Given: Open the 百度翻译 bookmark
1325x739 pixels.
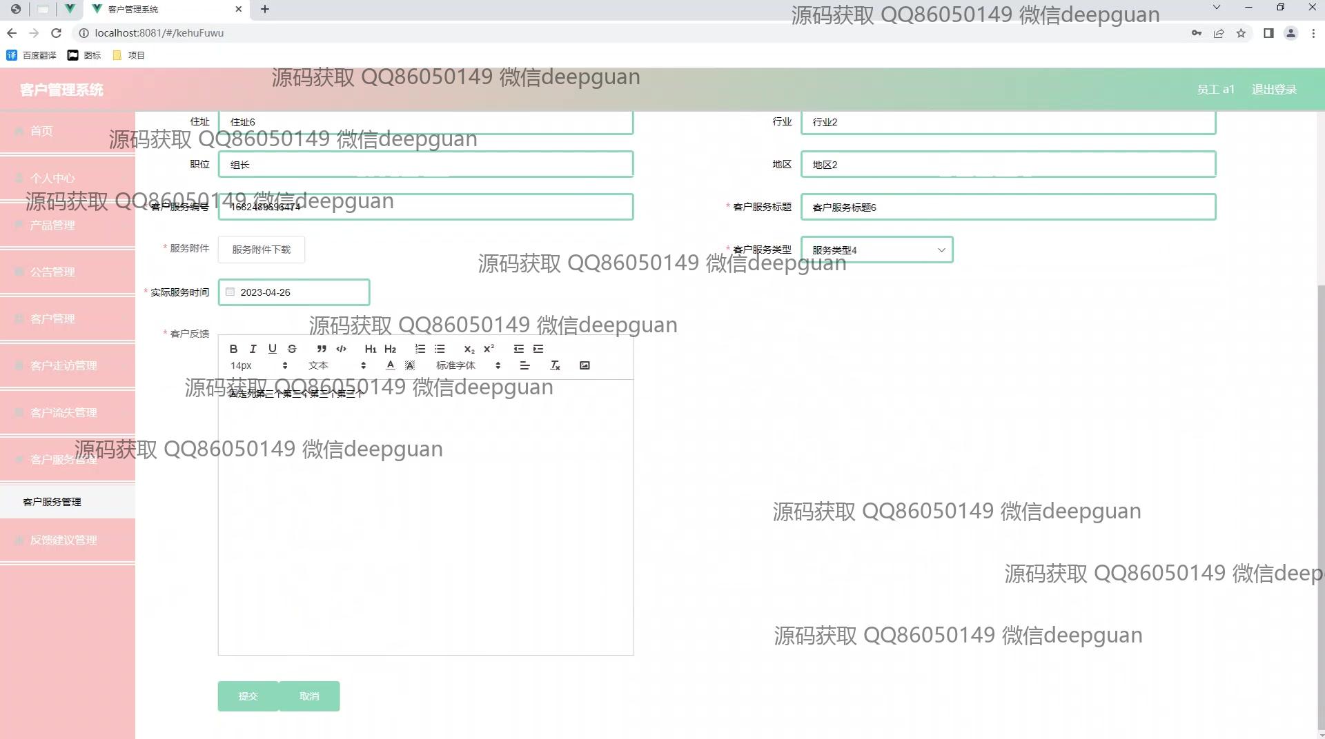Looking at the screenshot, I should 32,55.
